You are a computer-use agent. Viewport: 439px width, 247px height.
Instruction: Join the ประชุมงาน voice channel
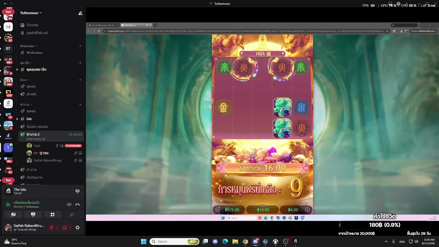pos(51,177)
